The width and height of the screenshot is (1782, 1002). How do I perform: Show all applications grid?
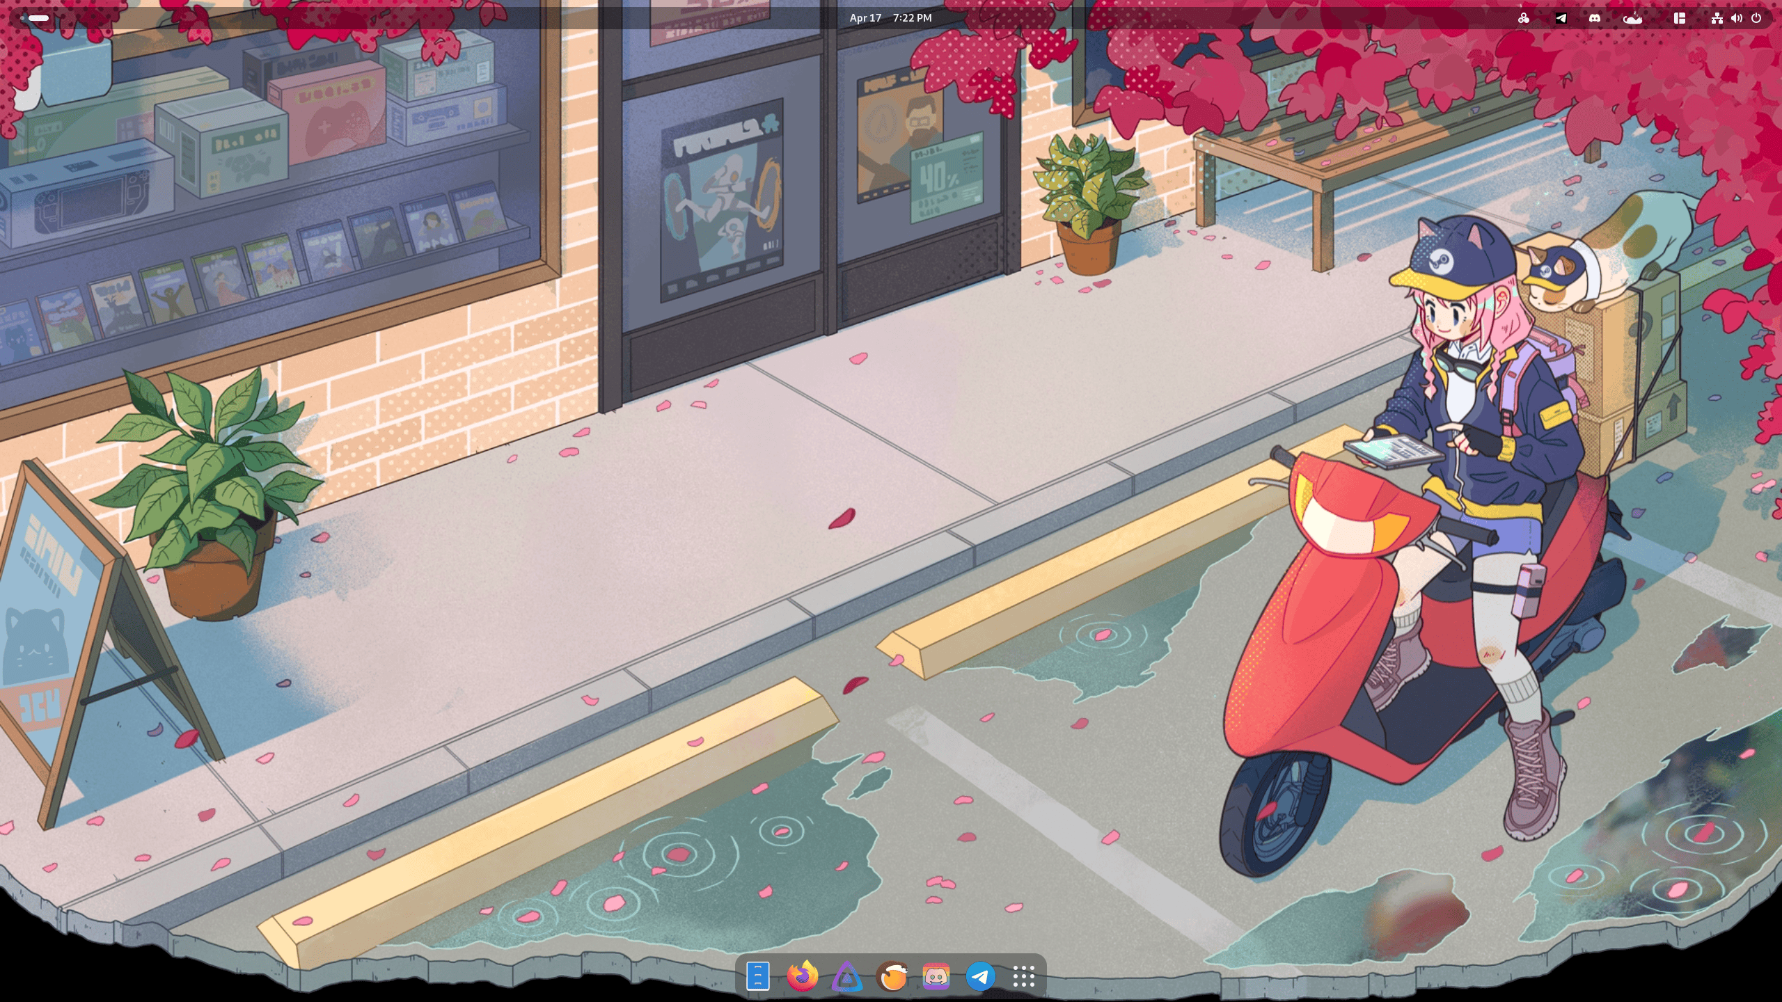1024,976
